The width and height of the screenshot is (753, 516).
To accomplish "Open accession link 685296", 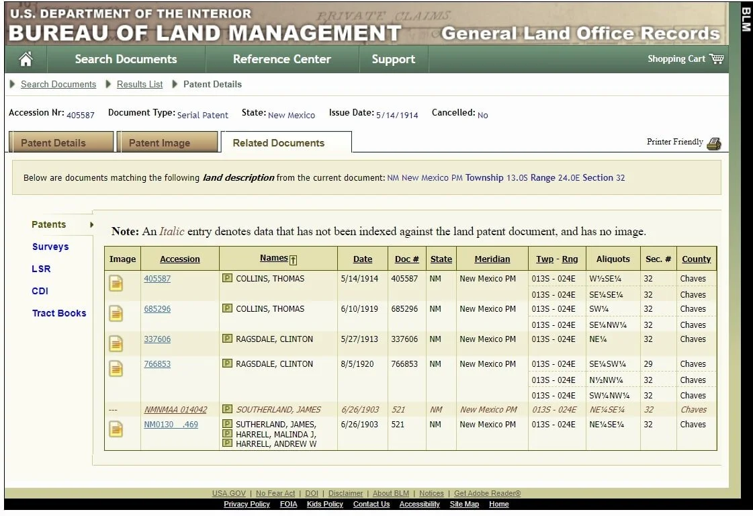I will (x=157, y=308).
